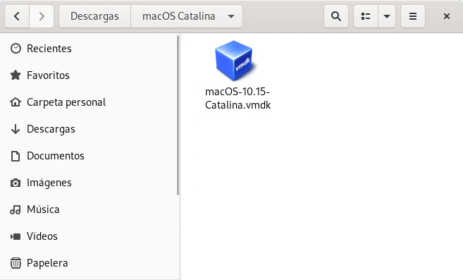Click the sidebar vertical scrollbar
This screenshot has height=280, width=463.
(x=178, y=115)
